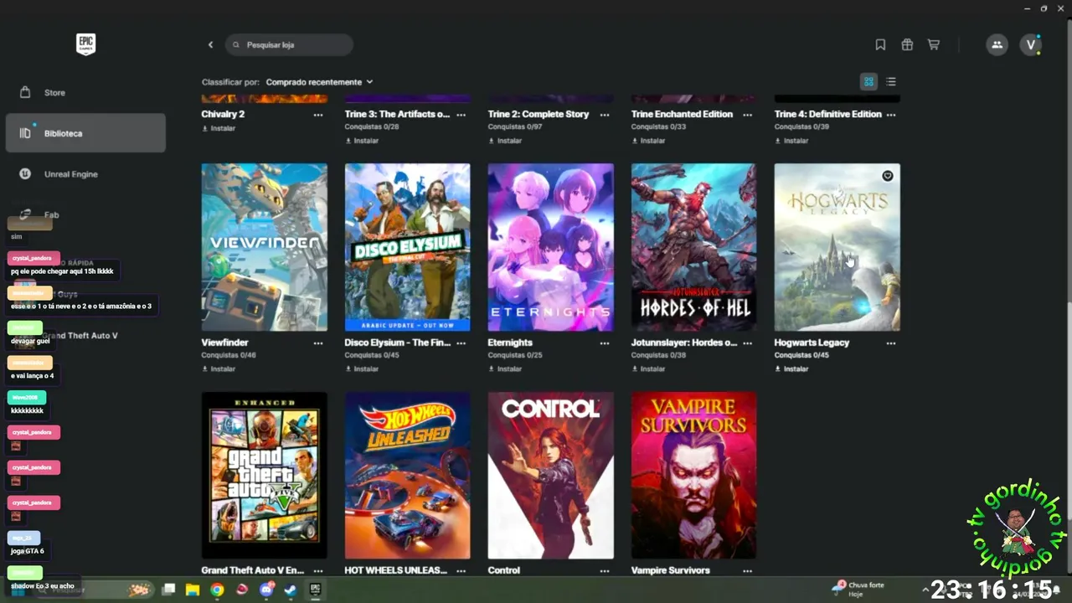Open the Control cover art

[x=551, y=475]
